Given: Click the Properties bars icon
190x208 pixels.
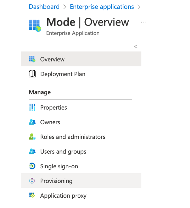Looking at the screenshot, I should (32, 107).
